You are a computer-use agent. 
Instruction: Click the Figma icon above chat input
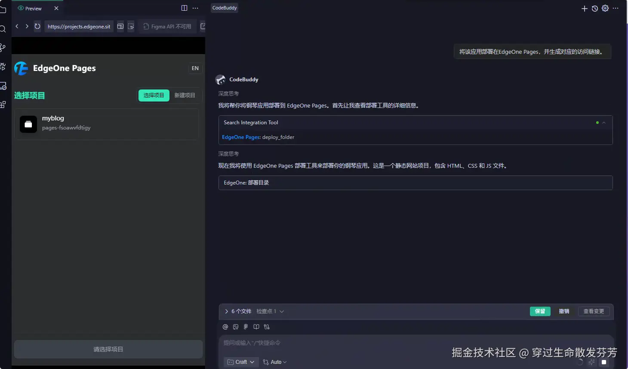coord(246,327)
